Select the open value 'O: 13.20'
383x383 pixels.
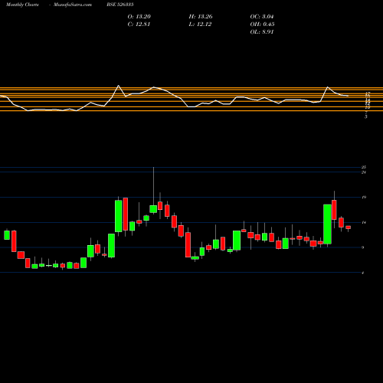[139, 17]
